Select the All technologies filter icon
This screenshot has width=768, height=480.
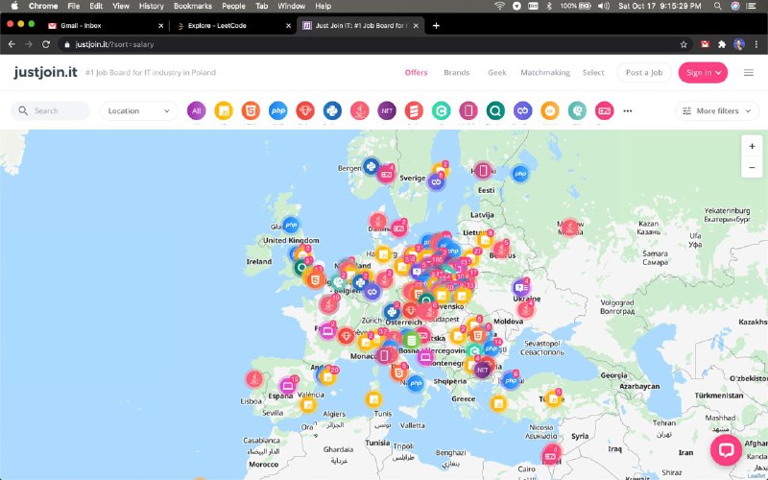pos(196,110)
